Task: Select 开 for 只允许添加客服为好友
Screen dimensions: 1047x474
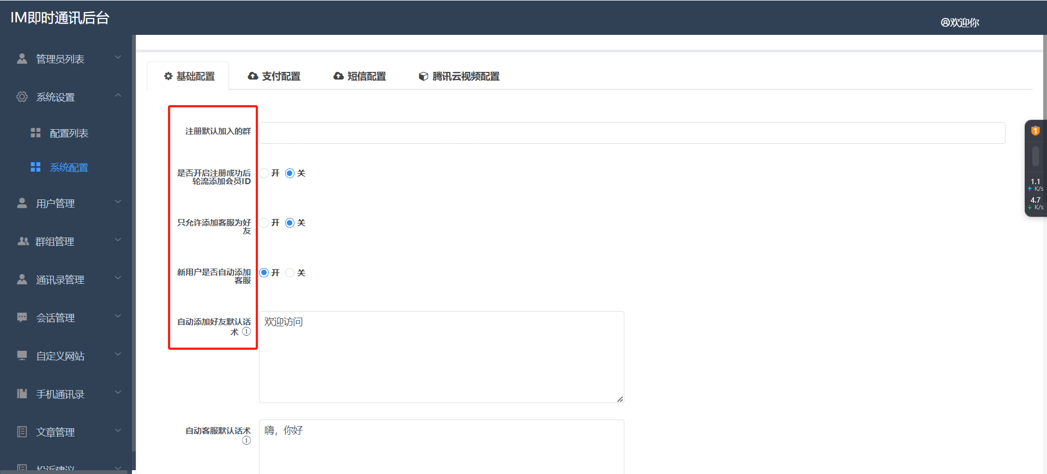Action: [x=264, y=223]
